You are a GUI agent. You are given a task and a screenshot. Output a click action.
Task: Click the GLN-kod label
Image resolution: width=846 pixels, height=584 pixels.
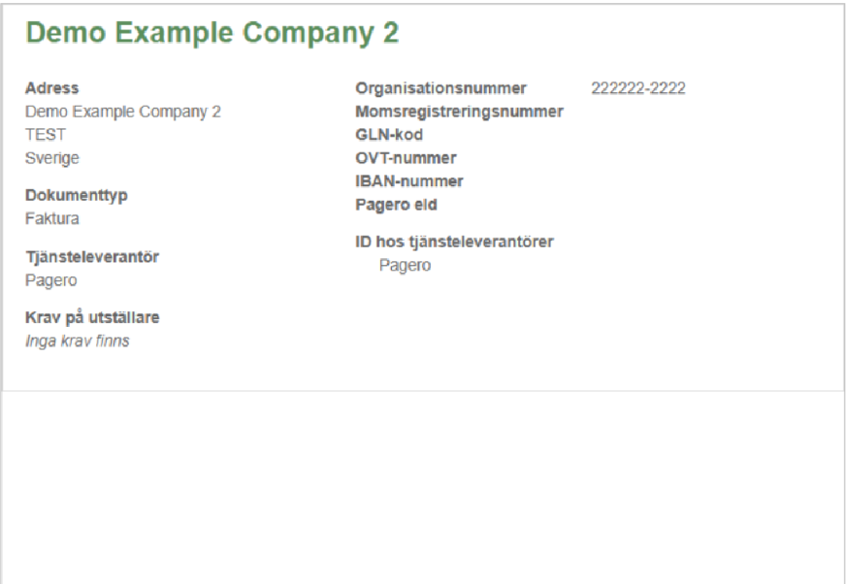click(x=389, y=135)
